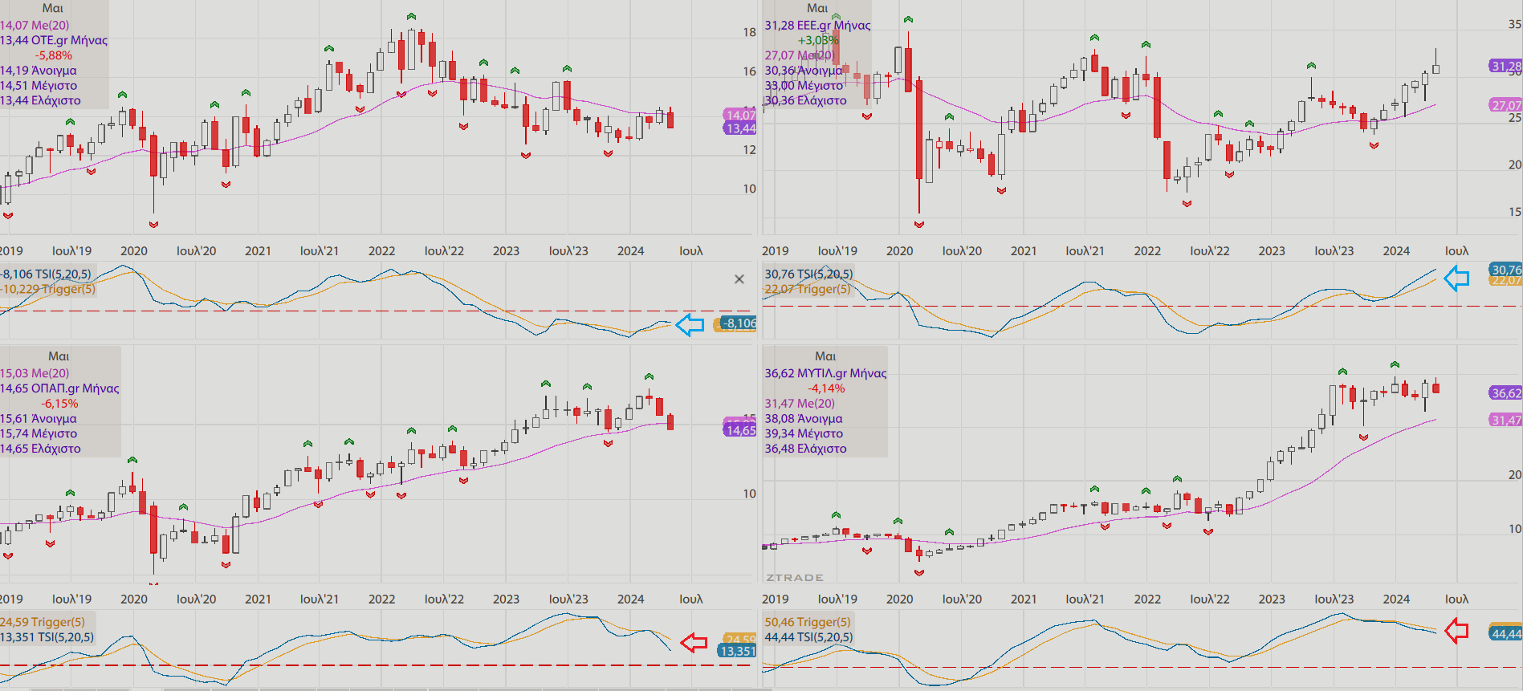Click the '15' level on EEE price axis

pyautogui.click(x=1514, y=212)
